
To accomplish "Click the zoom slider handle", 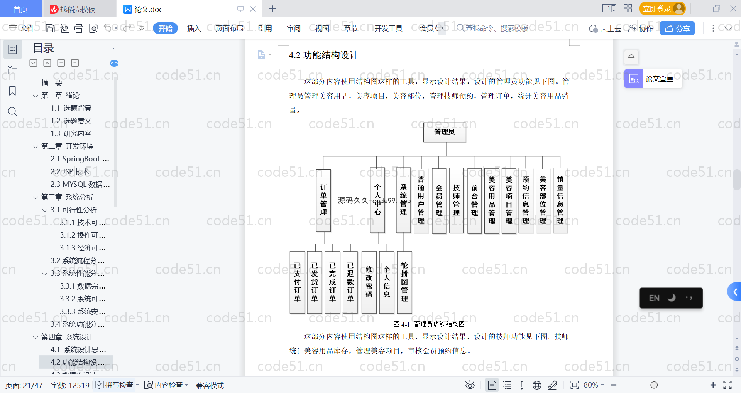I will (x=654, y=385).
